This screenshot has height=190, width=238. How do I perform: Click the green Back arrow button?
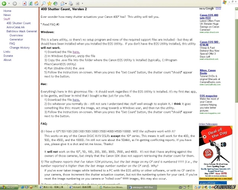pyautogui.click(x=4, y=3)
